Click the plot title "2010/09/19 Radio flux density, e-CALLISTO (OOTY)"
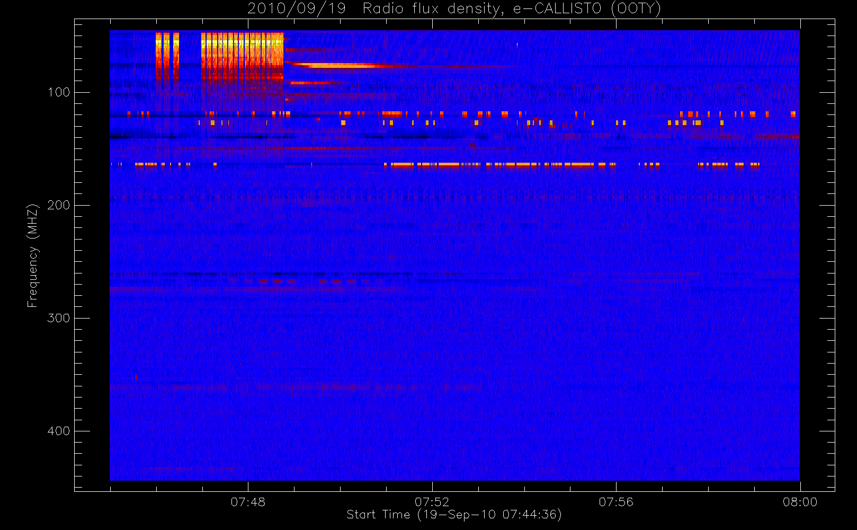857x530 pixels. [454, 9]
